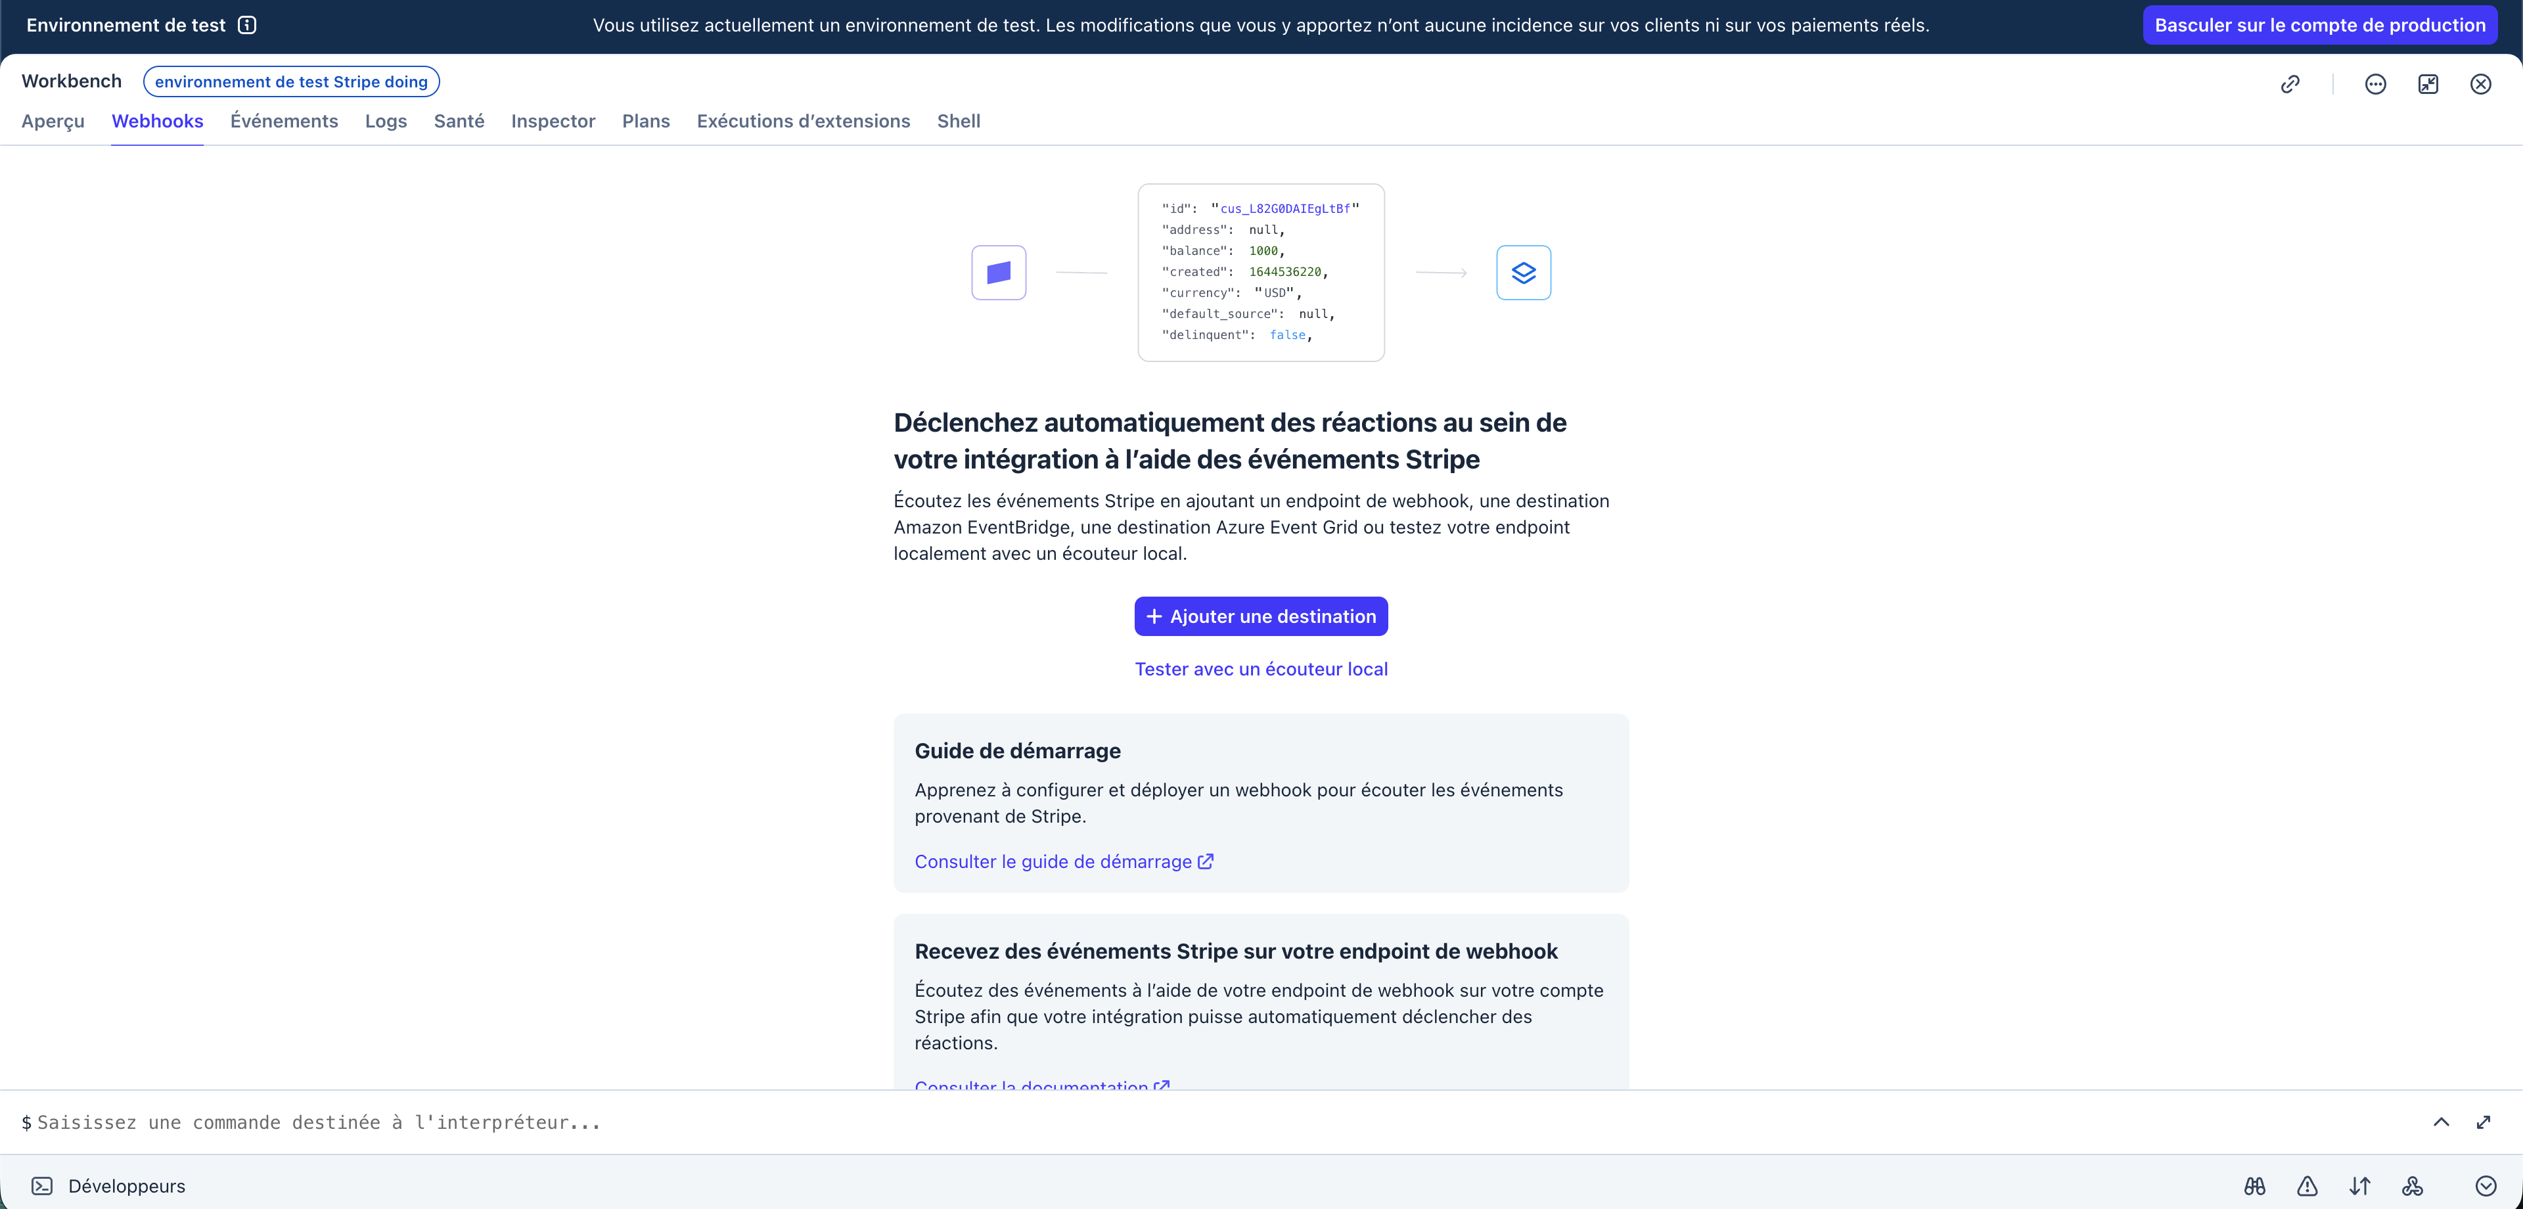Click the "created": 1644536220 line
Viewport: 2523px width, 1209px height.
coord(1245,273)
